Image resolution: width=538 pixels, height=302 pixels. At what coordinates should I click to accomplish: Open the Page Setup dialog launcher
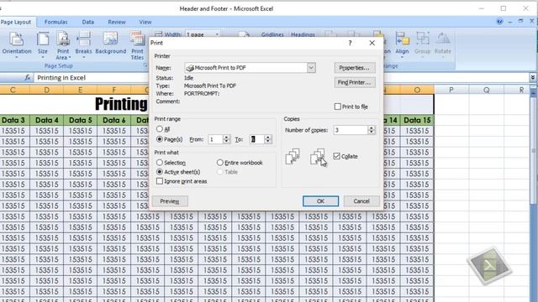[145, 65]
